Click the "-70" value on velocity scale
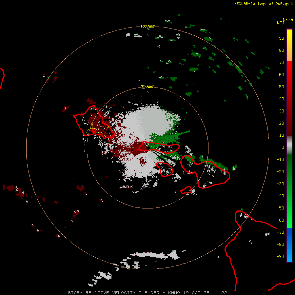295x295 pixels. click(280, 232)
